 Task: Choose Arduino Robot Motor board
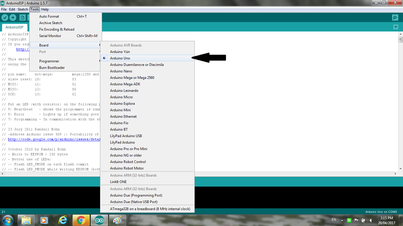click(147, 168)
